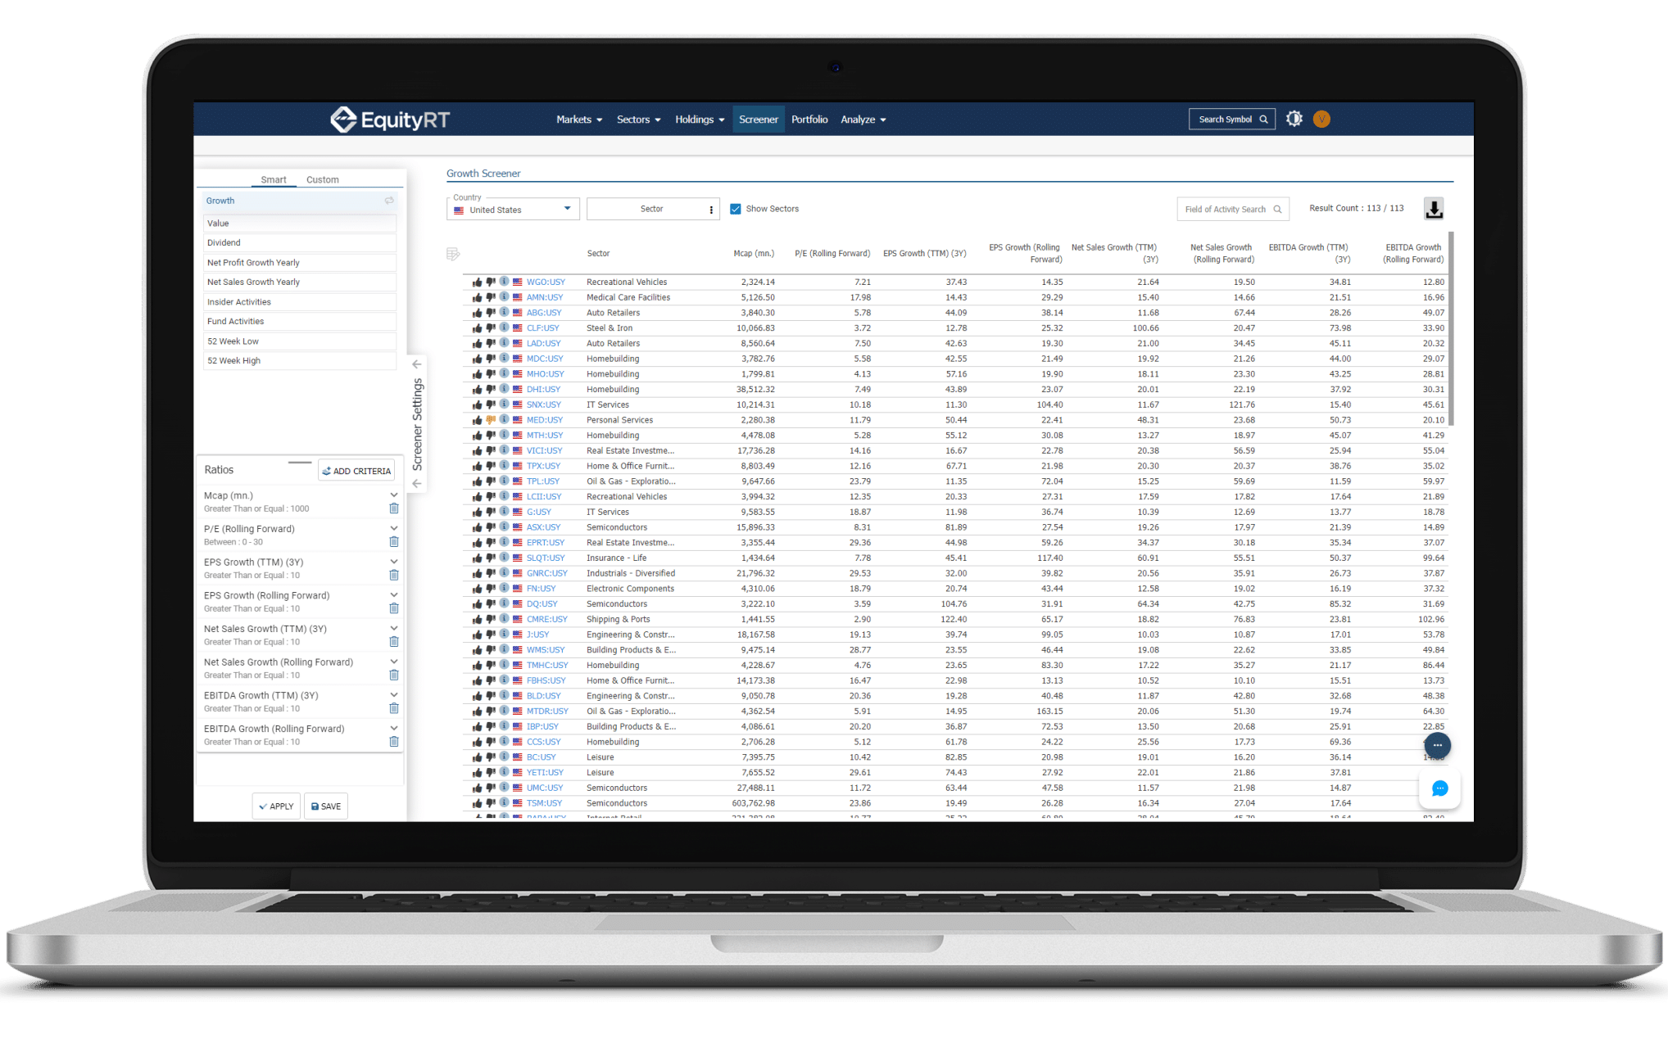The image size is (1668, 1048).
Task: Delete the P/E (Rolling Forward) criterion
Action: tap(394, 542)
